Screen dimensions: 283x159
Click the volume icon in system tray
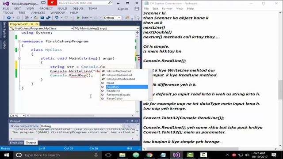coord(247,155)
